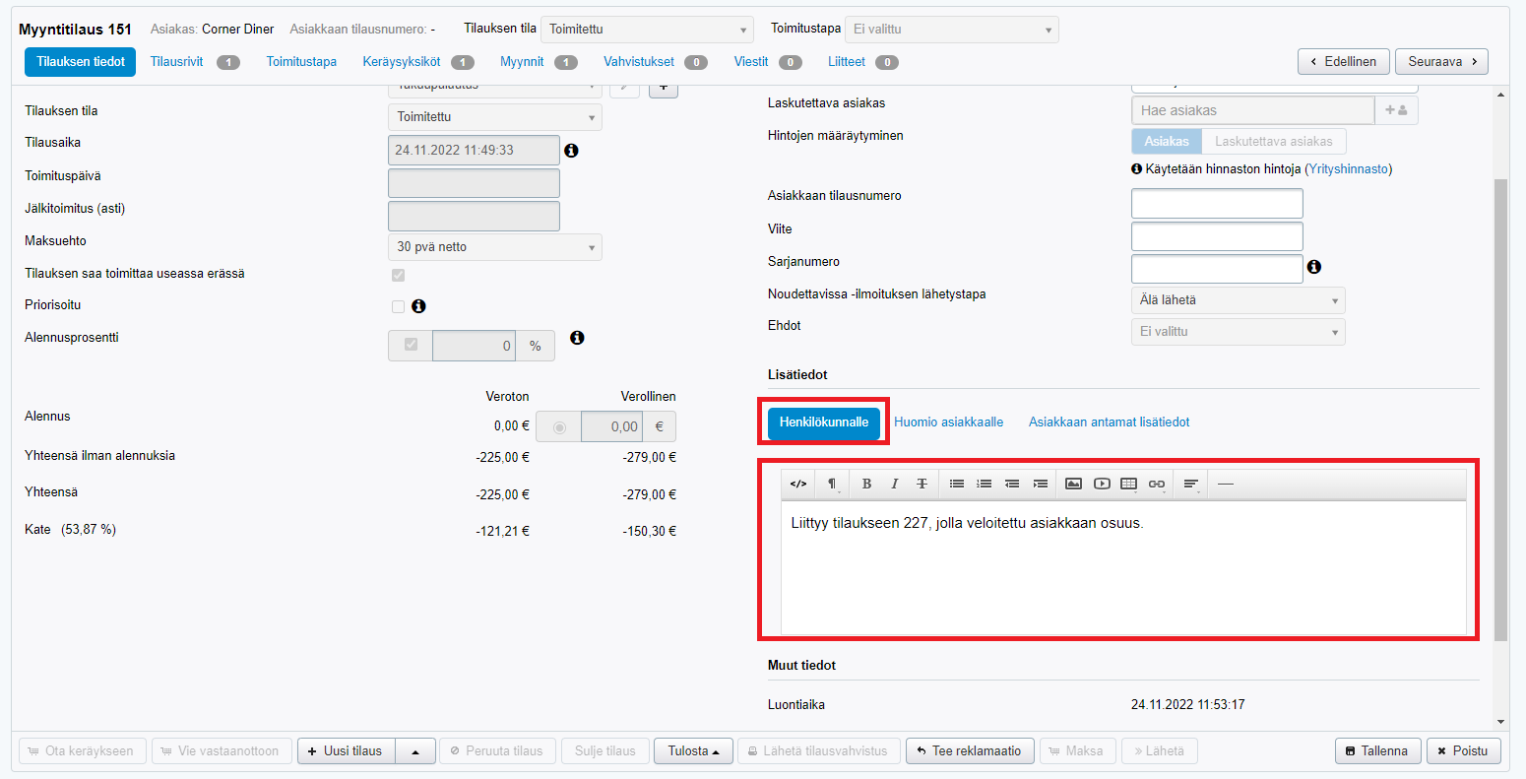Viewport: 1526px width, 779px height.
Task: Click the Viite input field
Action: pyautogui.click(x=1216, y=236)
